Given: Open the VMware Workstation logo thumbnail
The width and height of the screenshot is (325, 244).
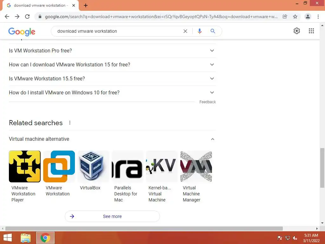Looking at the screenshot, I should [59, 166].
